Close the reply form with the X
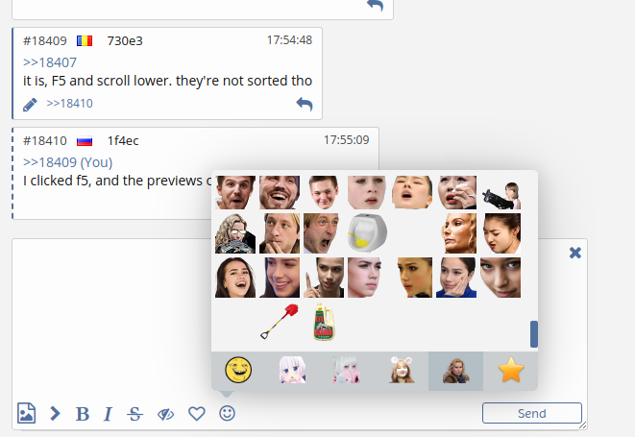Screen dimensions: 635x437 click(x=574, y=253)
